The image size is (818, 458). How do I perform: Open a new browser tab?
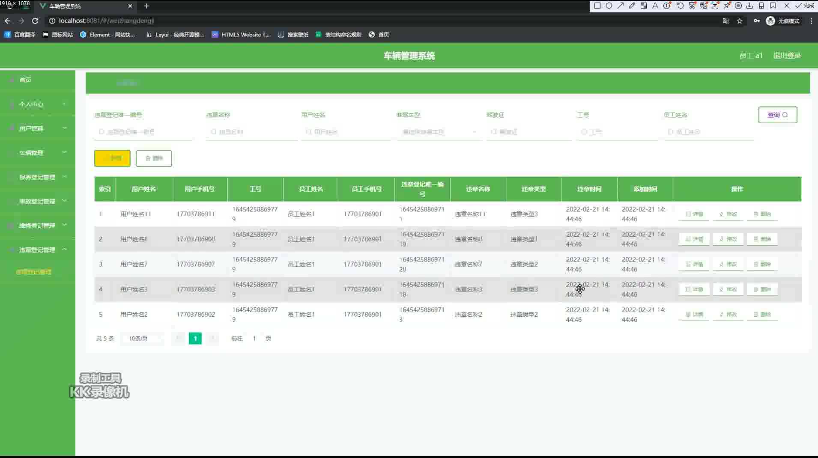[146, 6]
